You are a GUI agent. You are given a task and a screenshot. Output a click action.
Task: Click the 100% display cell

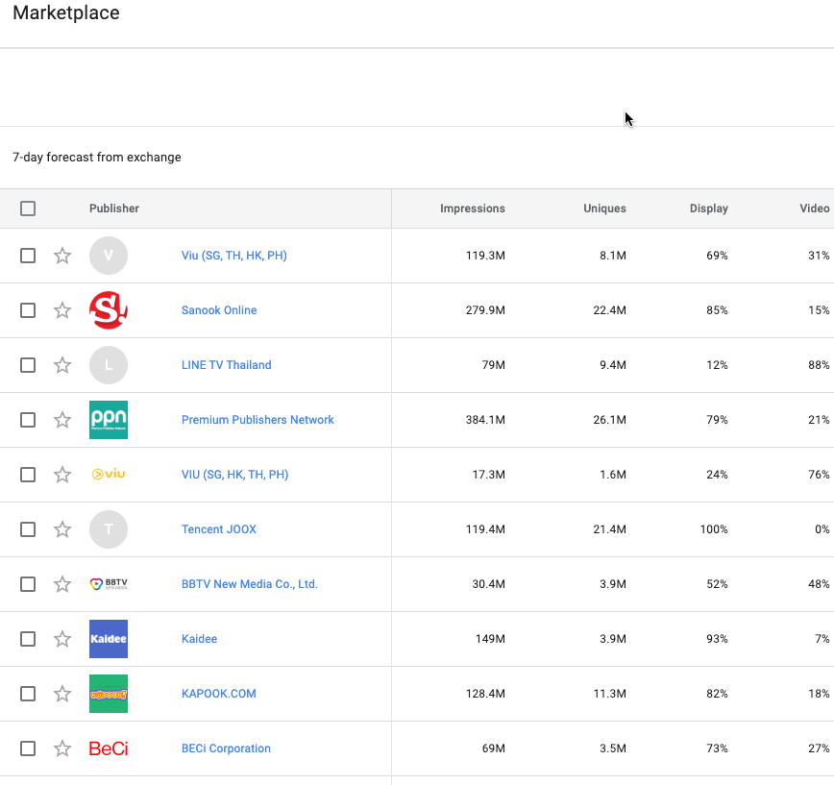click(714, 529)
